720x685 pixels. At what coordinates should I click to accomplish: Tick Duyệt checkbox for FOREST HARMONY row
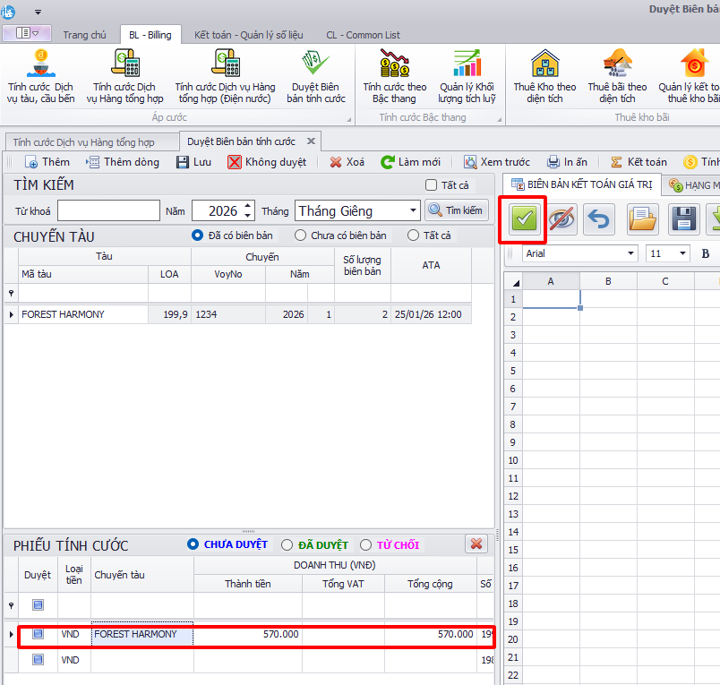(x=38, y=634)
